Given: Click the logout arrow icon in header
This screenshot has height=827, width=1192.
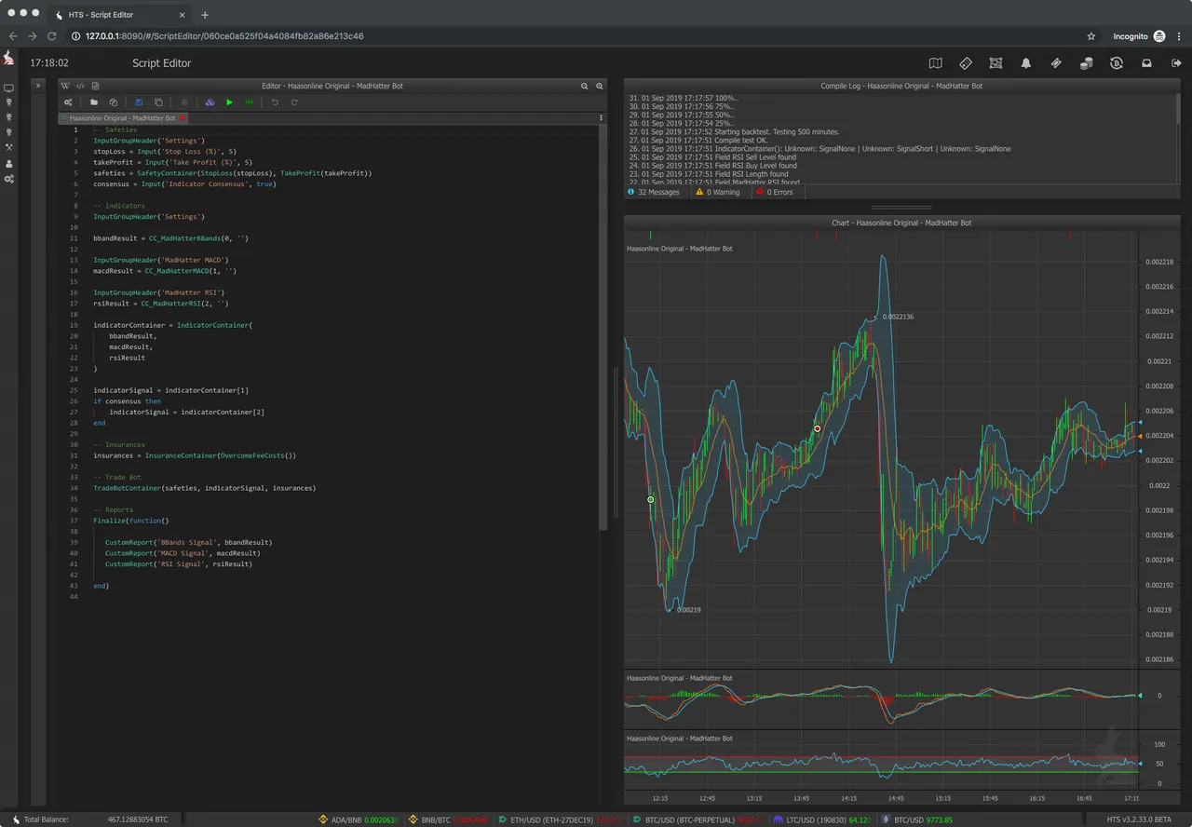Looking at the screenshot, I should tap(1176, 63).
